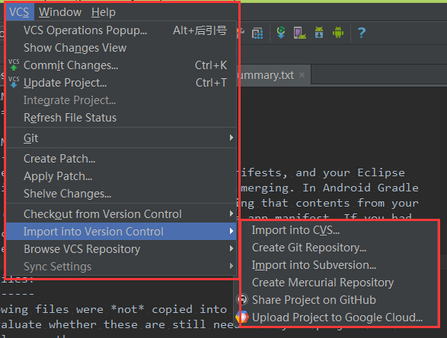Viewport: 447px width, 338px height.
Task: Open the Project Structure toolbar icon
Action: point(257,33)
